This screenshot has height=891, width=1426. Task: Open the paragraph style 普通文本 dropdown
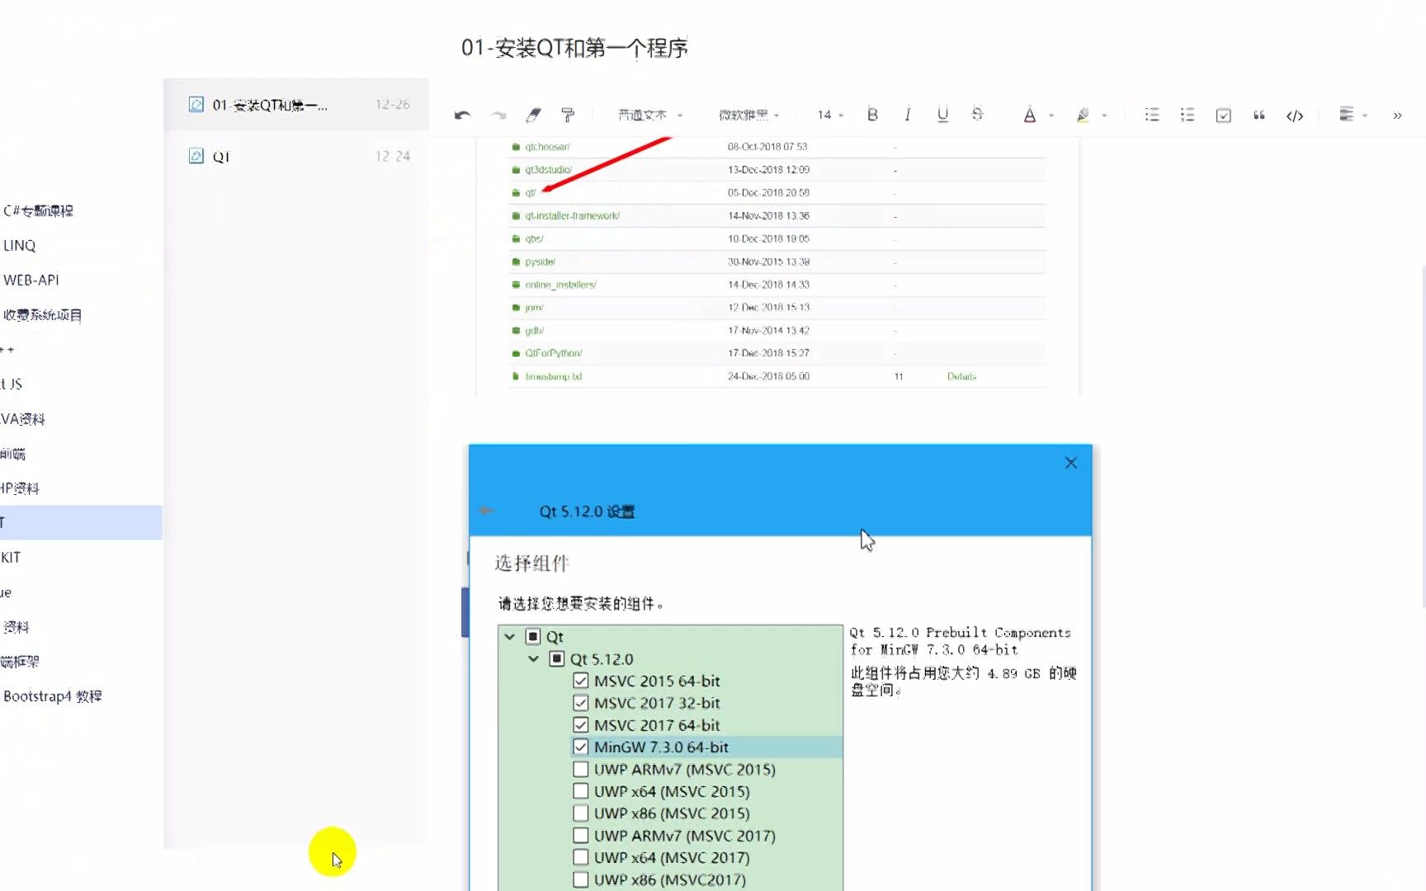650,115
